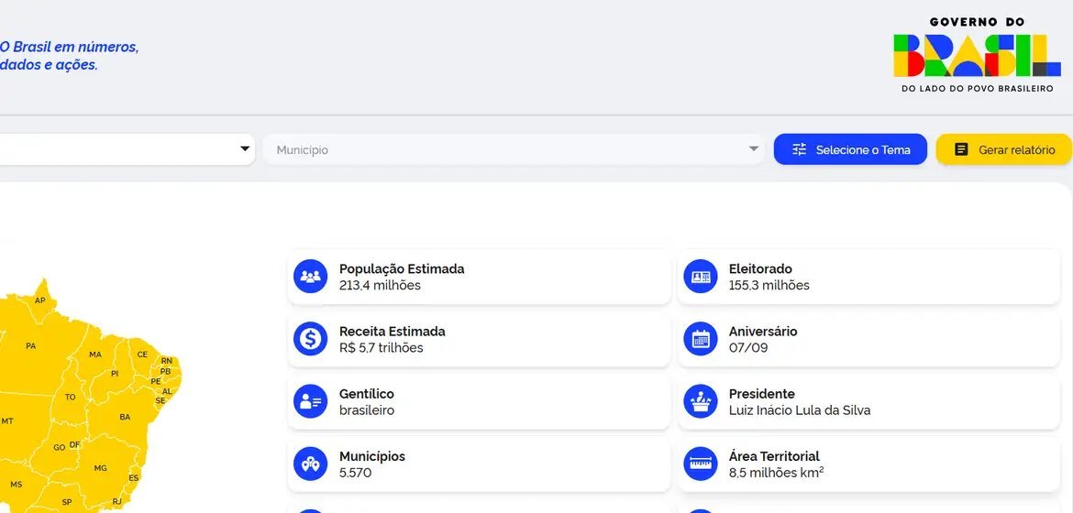Screen dimensions: 1073x513
Task: Select Alagoas (AL) label on map
Action: coord(167,391)
